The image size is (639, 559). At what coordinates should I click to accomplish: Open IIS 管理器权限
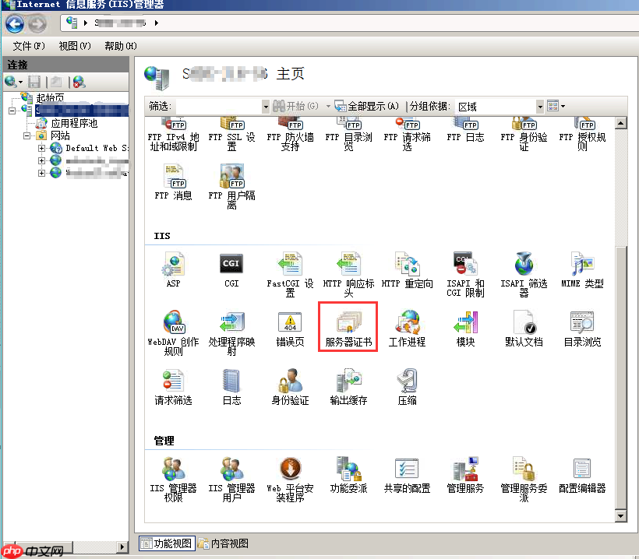[x=173, y=479]
